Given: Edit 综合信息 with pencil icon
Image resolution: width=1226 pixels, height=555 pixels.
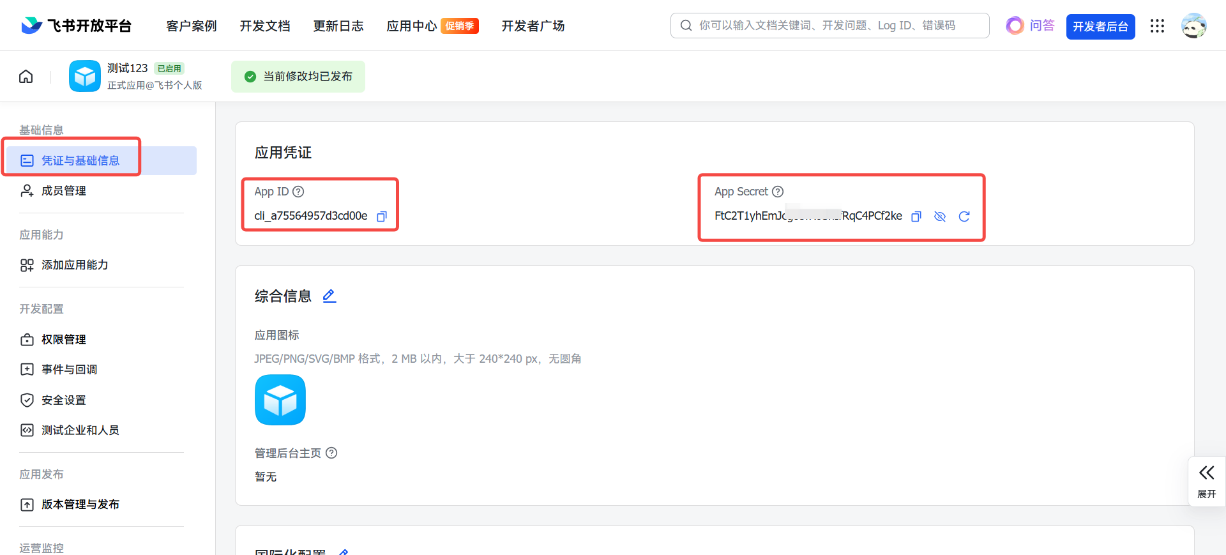Looking at the screenshot, I should (329, 296).
